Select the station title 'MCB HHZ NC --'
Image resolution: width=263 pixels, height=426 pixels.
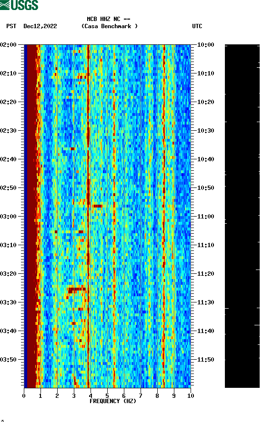tap(109, 19)
